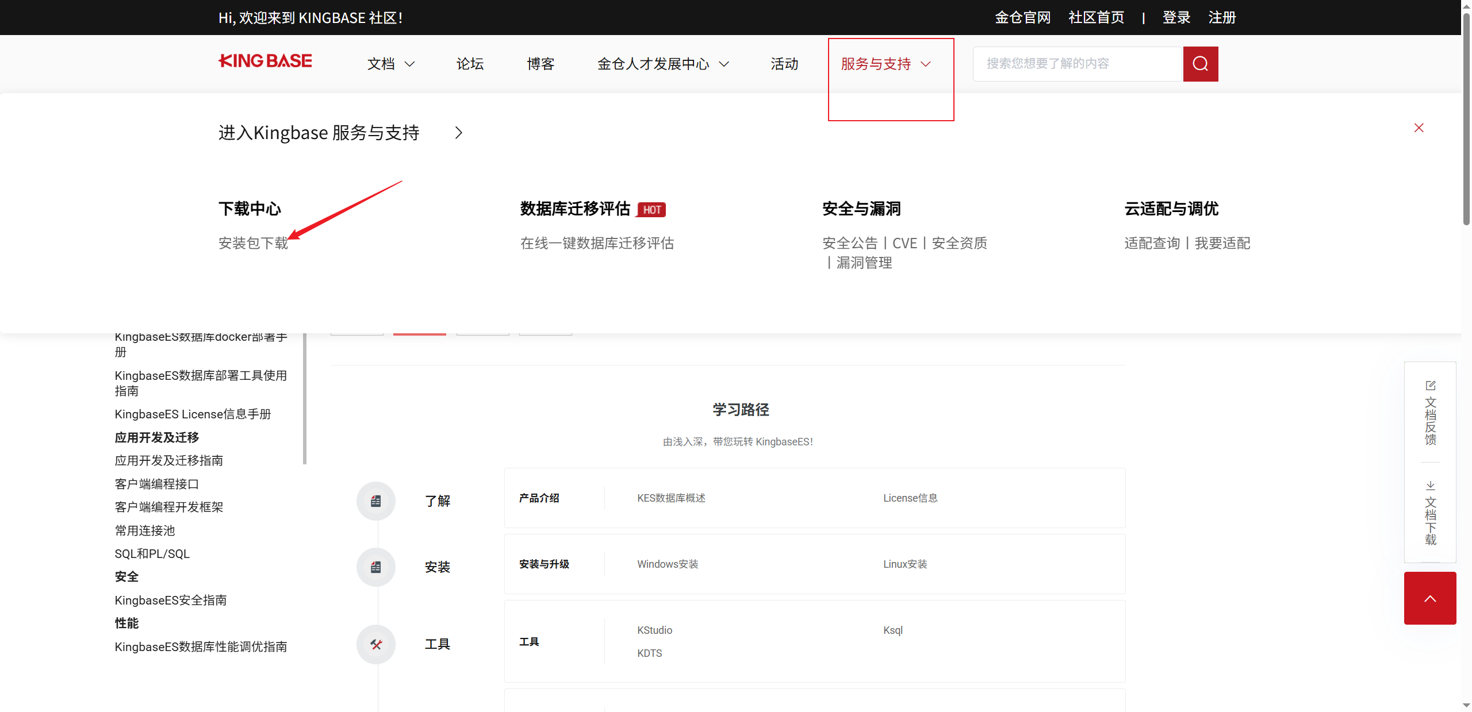This screenshot has height=712, width=1472.
Task: Click arrow next to 进入Kingbase 服务与支持
Action: [x=458, y=133]
